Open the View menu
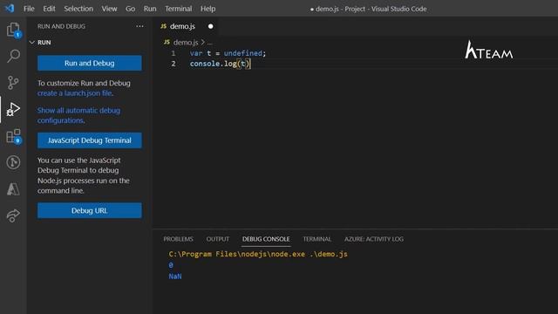The width and height of the screenshot is (558, 314). (x=109, y=9)
